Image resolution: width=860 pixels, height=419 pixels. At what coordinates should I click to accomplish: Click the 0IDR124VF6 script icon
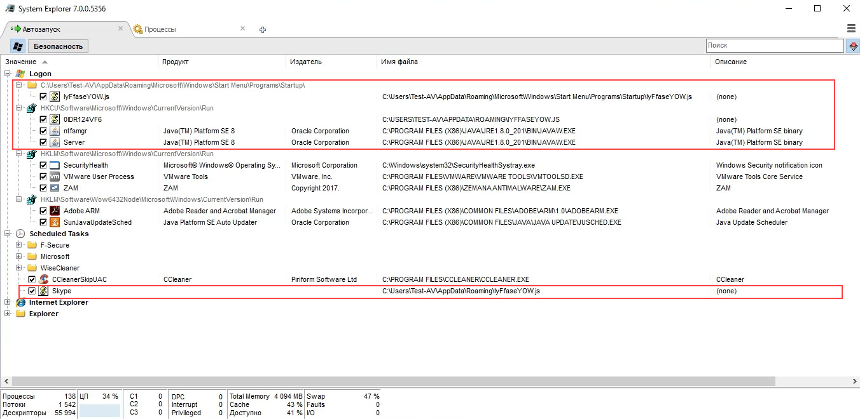[55, 119]
